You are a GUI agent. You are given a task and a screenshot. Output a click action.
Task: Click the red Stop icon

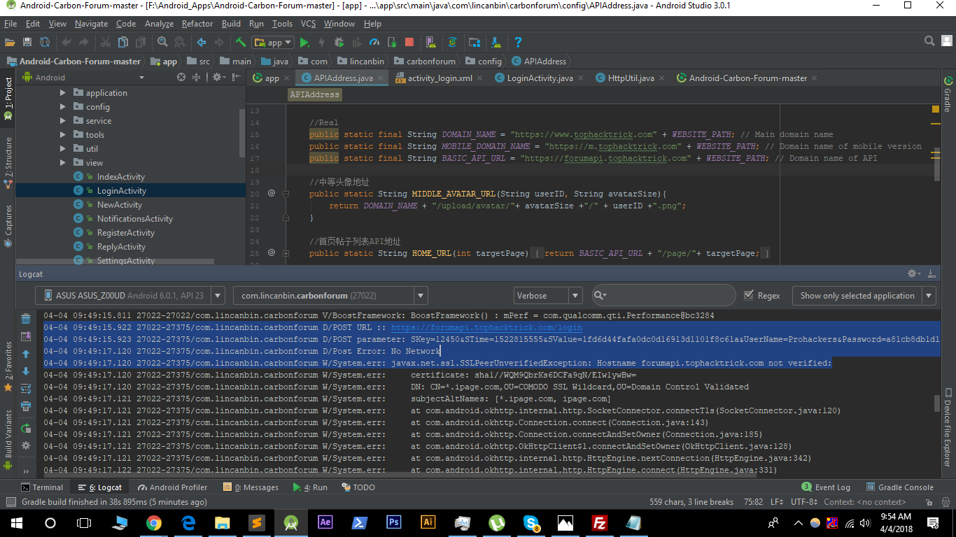click(409, 43)
